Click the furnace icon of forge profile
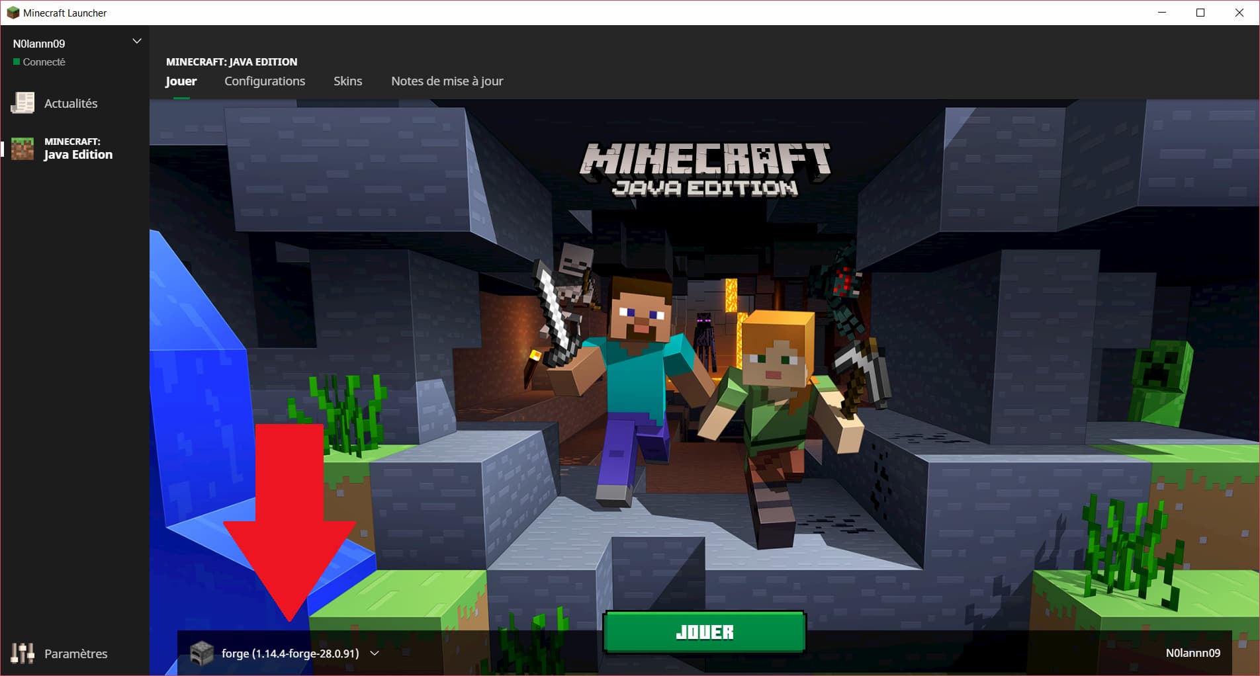 (x=202, y=654)
